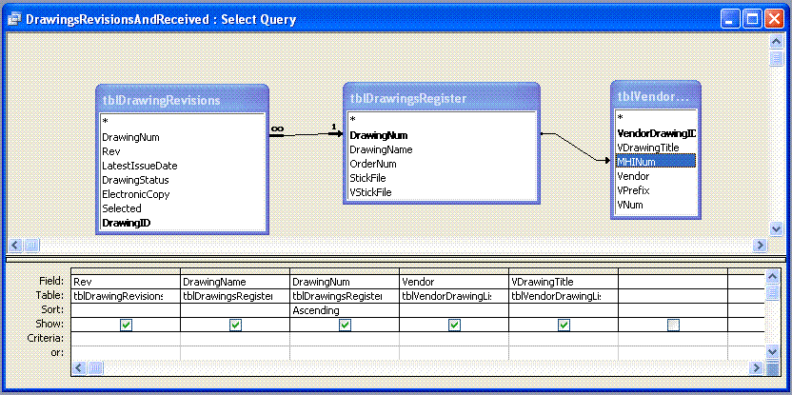Click Table cell under DrawingName column
The height and width of the screenshot is (395, 792).
pyautogui.click(x=235, y=295)
